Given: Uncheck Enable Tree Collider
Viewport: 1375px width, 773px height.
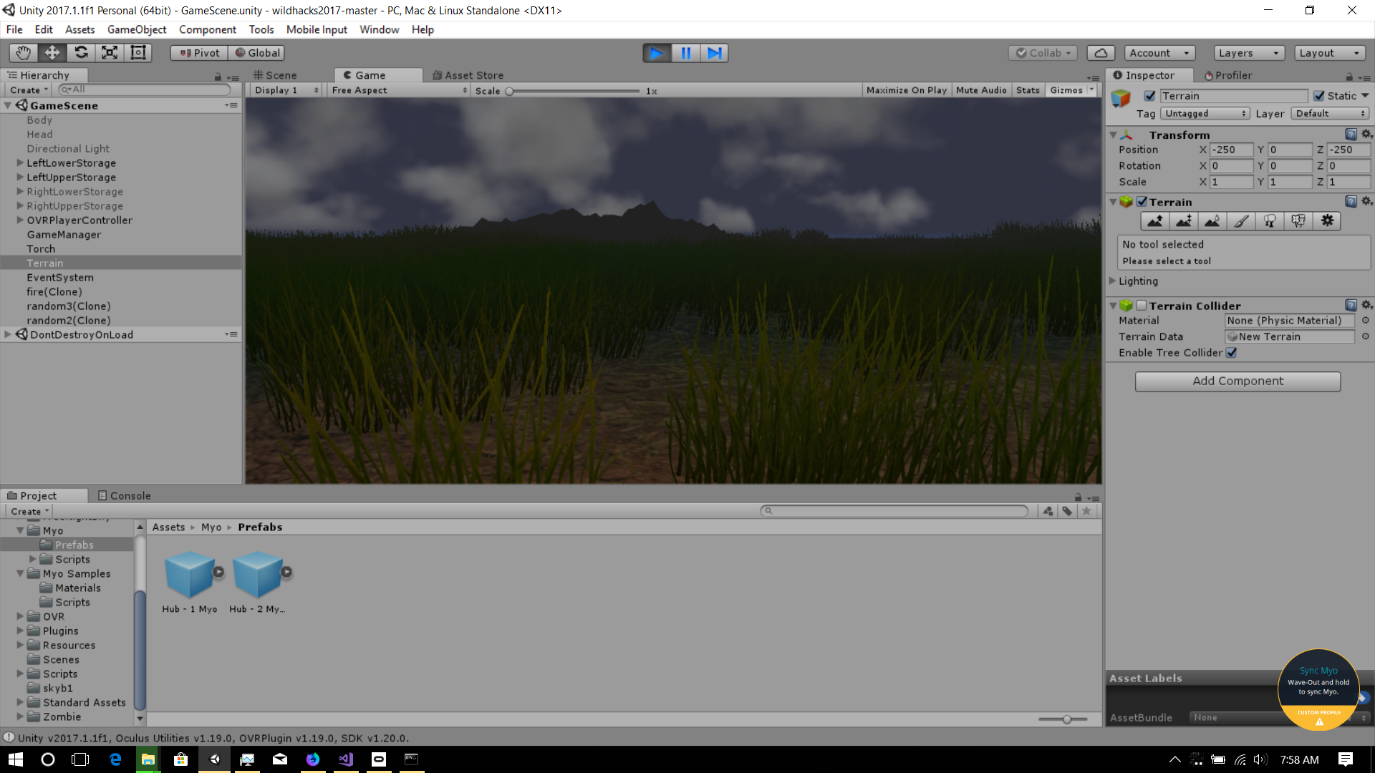Looking at the screenshot, I should 1232,353.
